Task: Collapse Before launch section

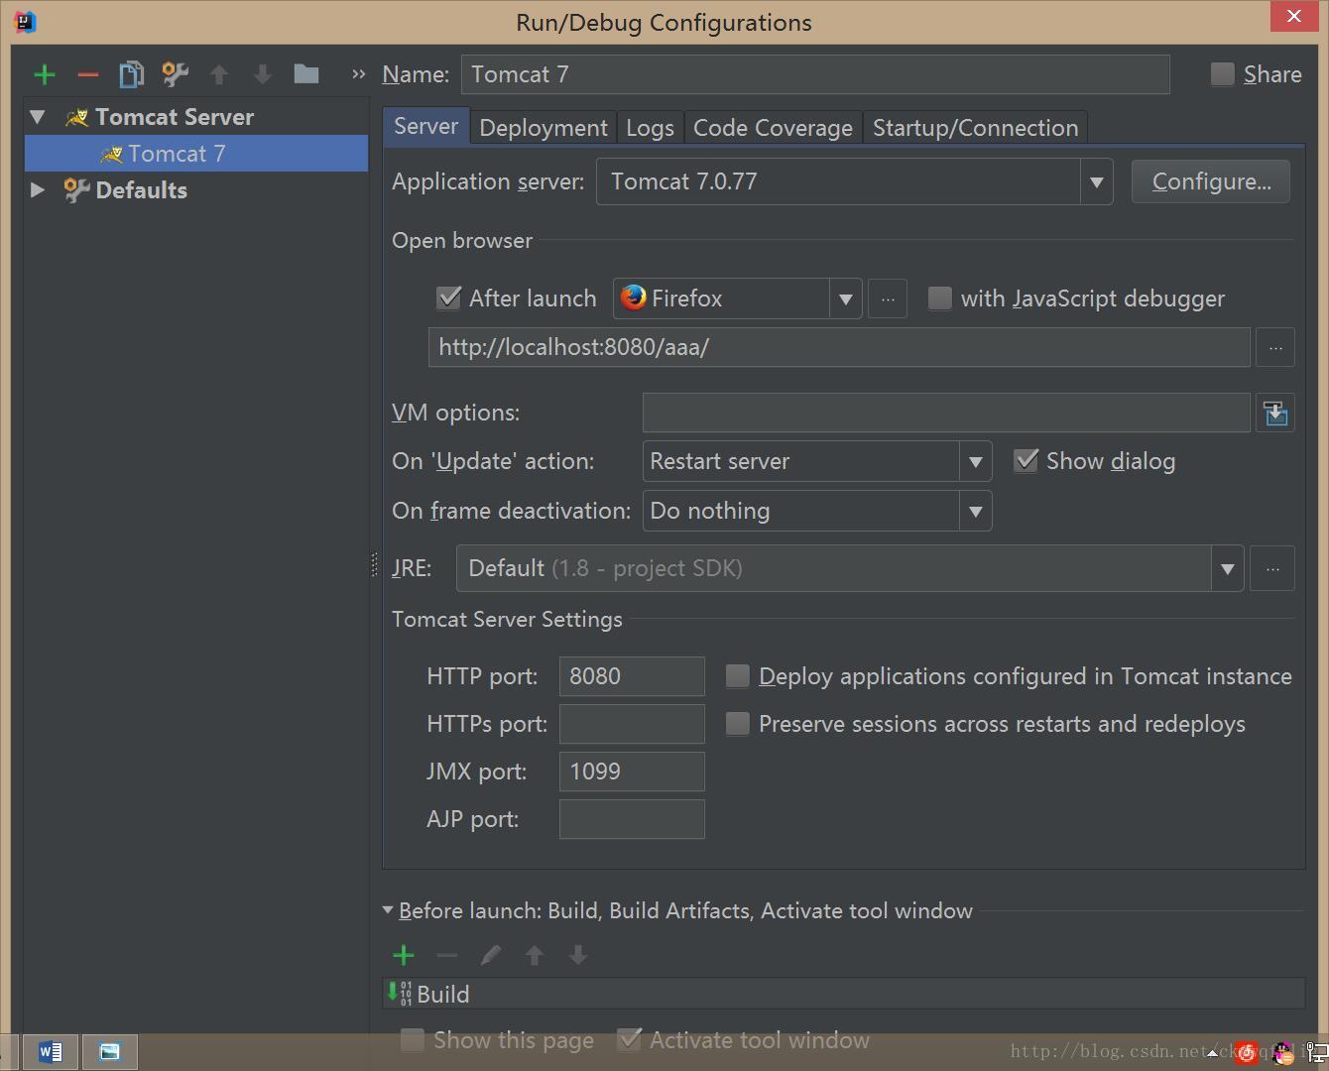Action: [388, 910]
